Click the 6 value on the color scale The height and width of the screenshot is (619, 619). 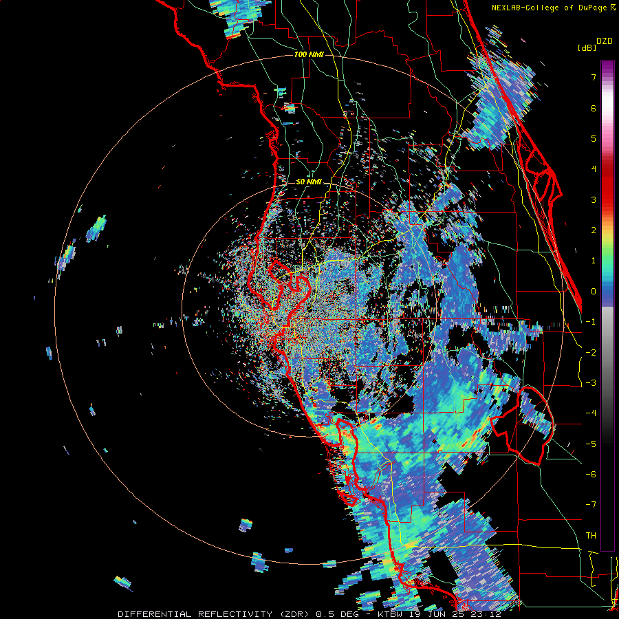[x=594, y=108]
